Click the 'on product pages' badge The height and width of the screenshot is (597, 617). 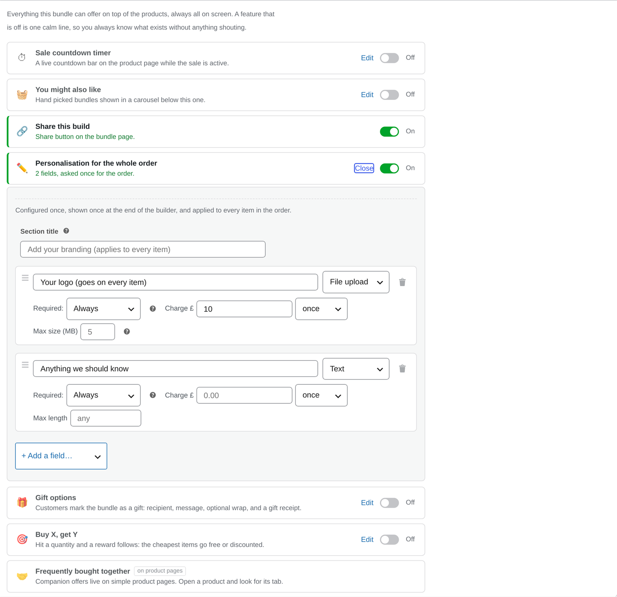tap(160, 571)
